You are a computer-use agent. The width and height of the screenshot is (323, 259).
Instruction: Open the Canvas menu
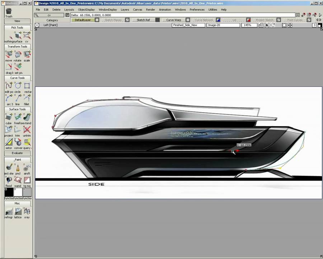coord(137,10)
